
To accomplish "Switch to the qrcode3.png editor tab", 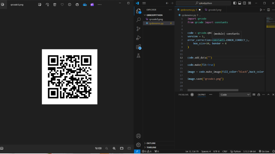I will (215, 10).
